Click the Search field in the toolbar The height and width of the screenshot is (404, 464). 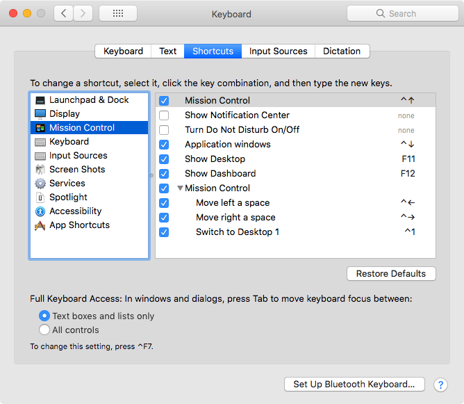[x=399, y=13]
